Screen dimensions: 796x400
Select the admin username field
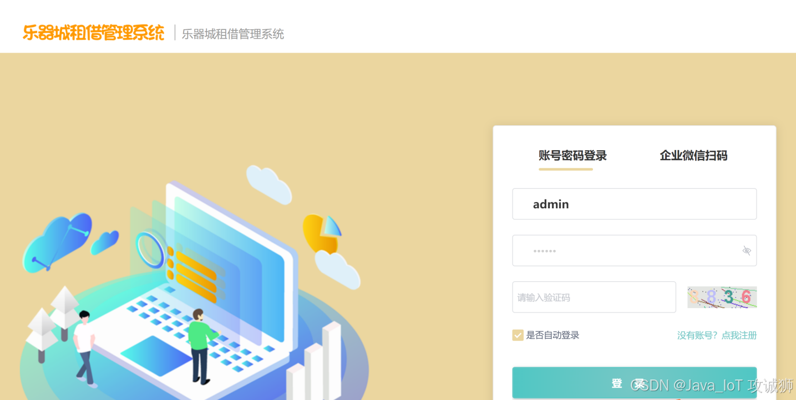pyautogui.click(x=634, y=204)
